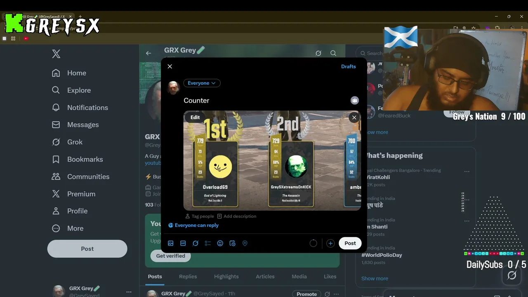Click the add media icon in compose toolbar
Image resolution: width=528 pixels, height=297 pixels.
pos(171,243)
